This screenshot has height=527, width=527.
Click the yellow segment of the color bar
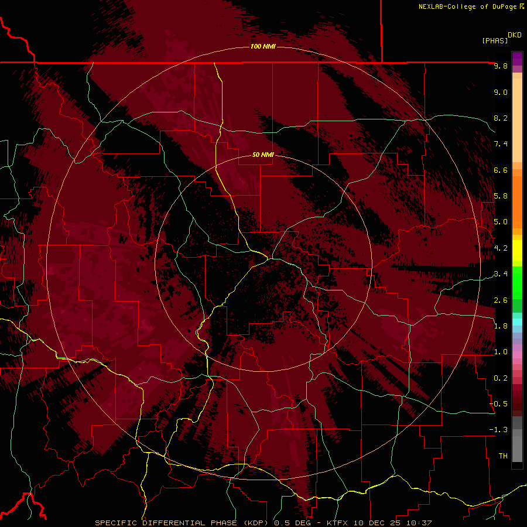coord(517,251)
